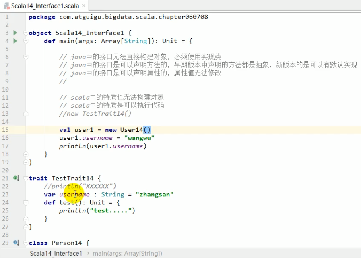Click the scala trait comment on line 11
361x258 pixels.
pos(111,97)
